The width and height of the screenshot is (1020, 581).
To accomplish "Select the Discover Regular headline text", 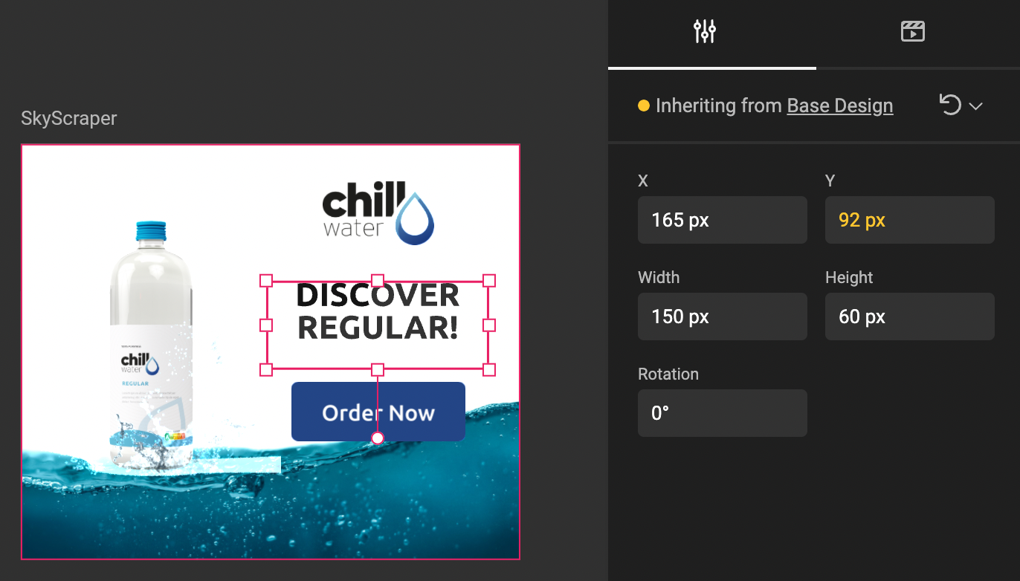I will [x=378, y=312].
